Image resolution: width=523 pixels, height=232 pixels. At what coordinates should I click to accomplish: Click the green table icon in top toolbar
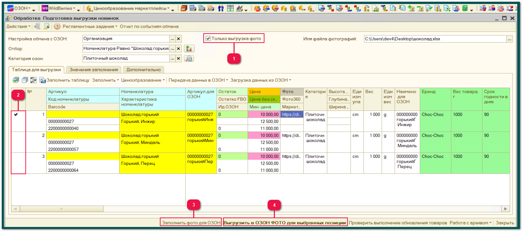click(230, 8)
